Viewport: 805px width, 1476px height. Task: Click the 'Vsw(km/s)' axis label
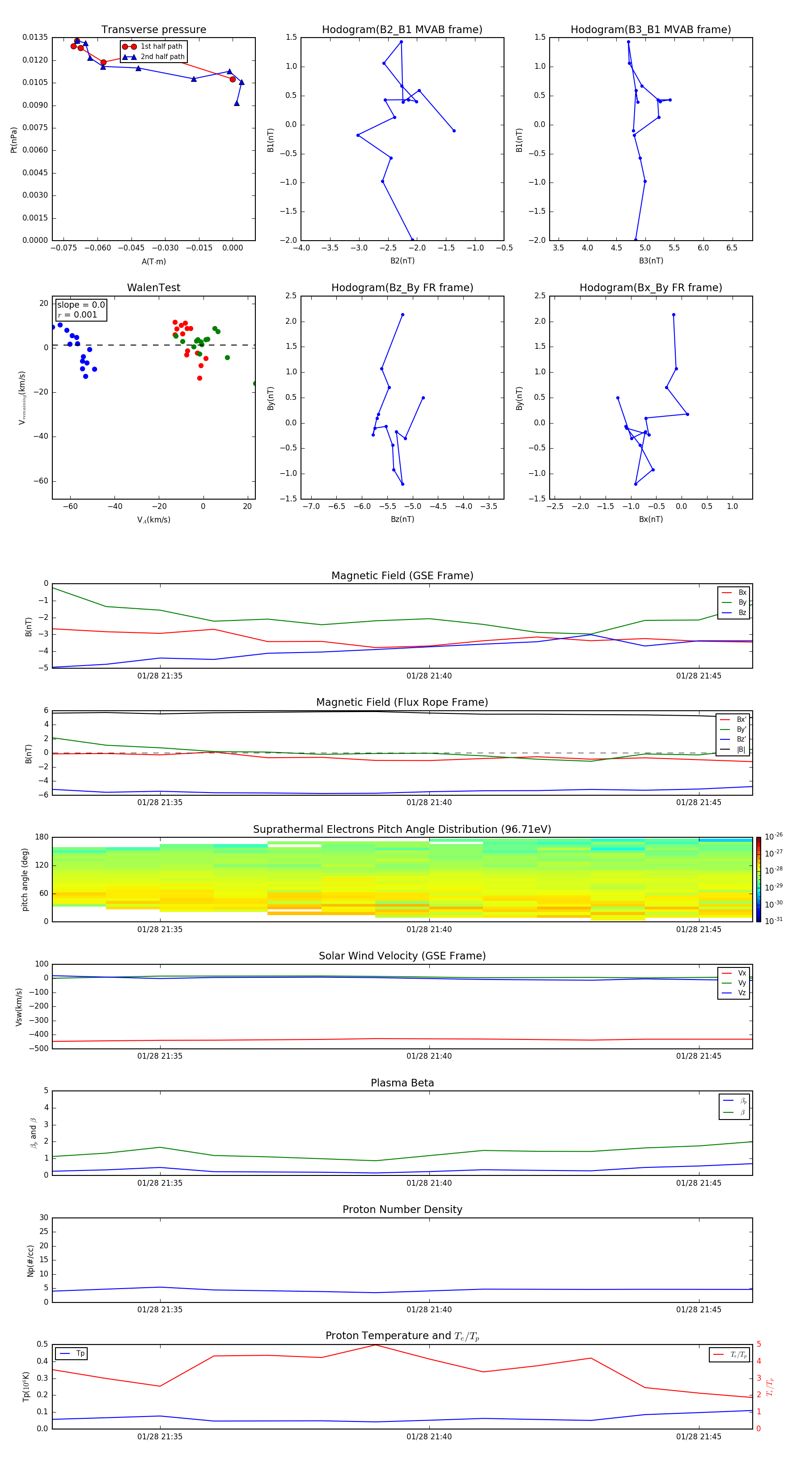[19, 1007]
